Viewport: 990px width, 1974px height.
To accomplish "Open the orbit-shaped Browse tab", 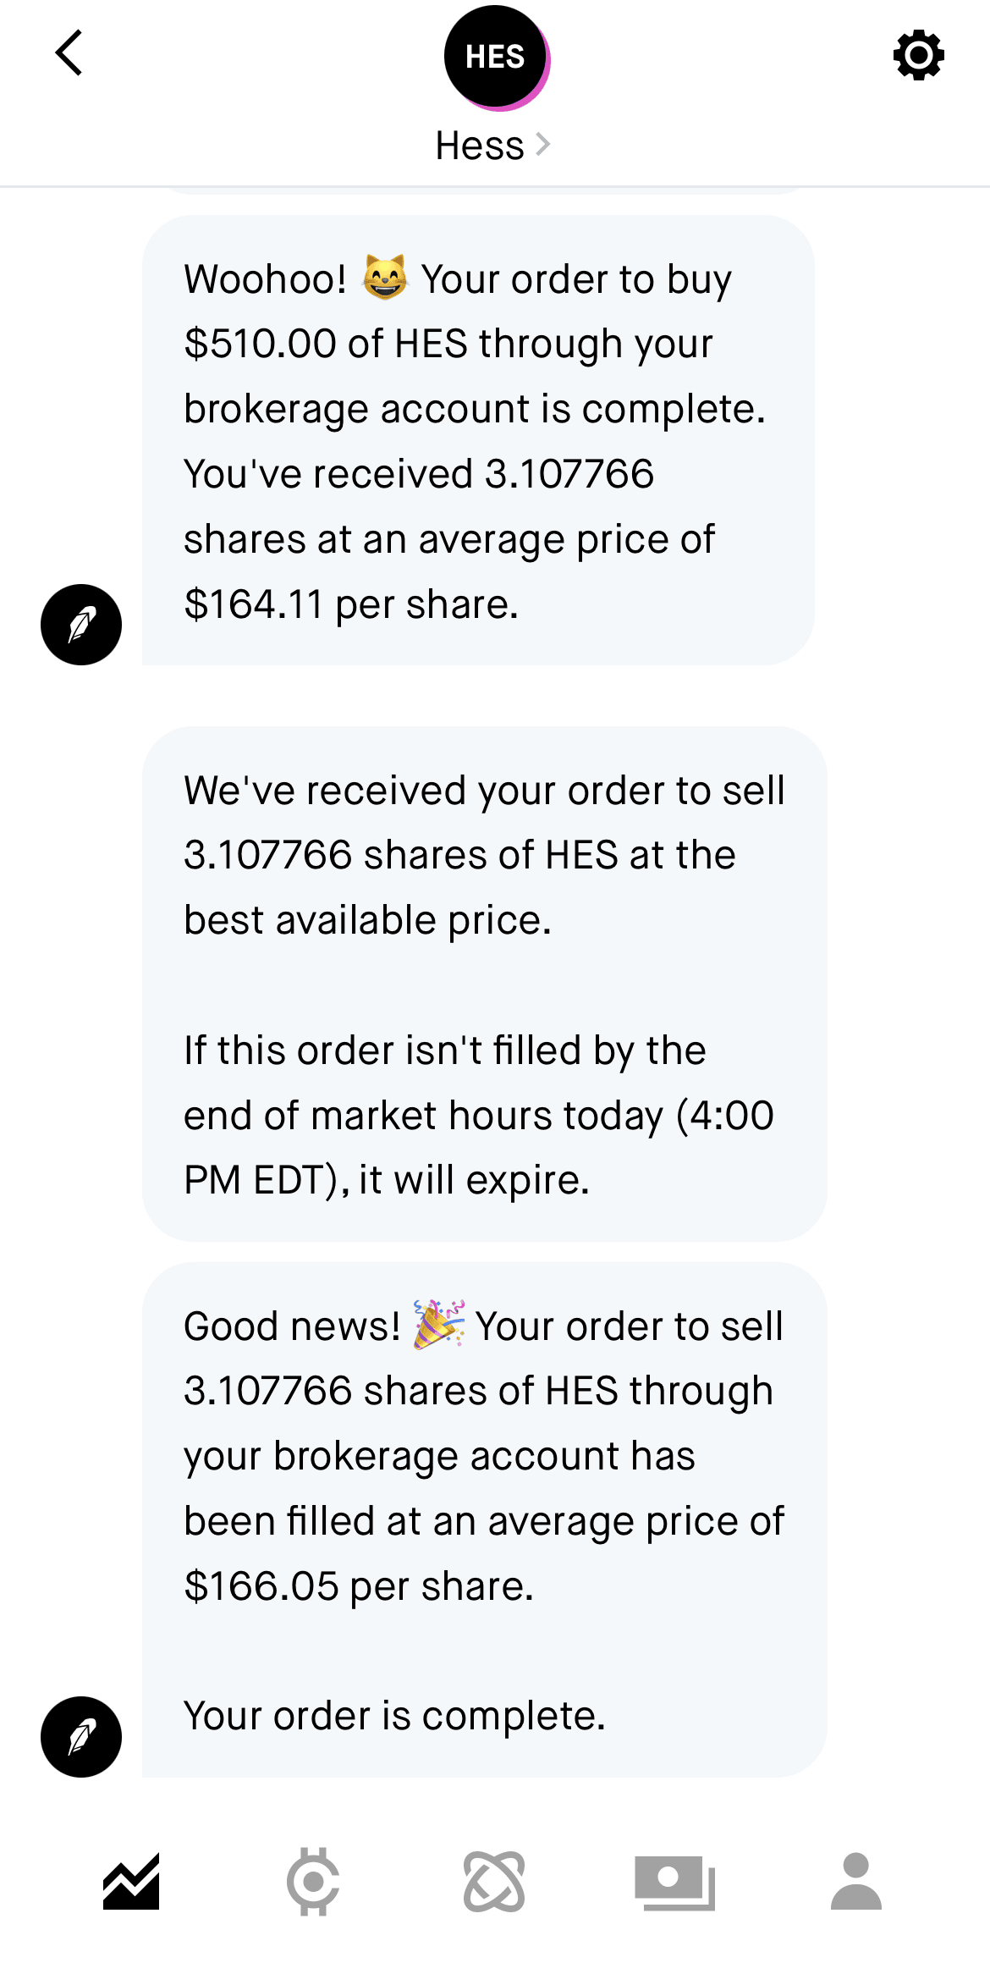I will [x=494, y=1882].
